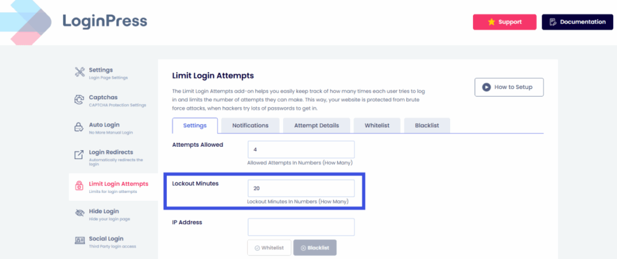Viewport: 617px width, 259px height.
Task: Click the Auto Login lock icon
Action: click(80, 127)
